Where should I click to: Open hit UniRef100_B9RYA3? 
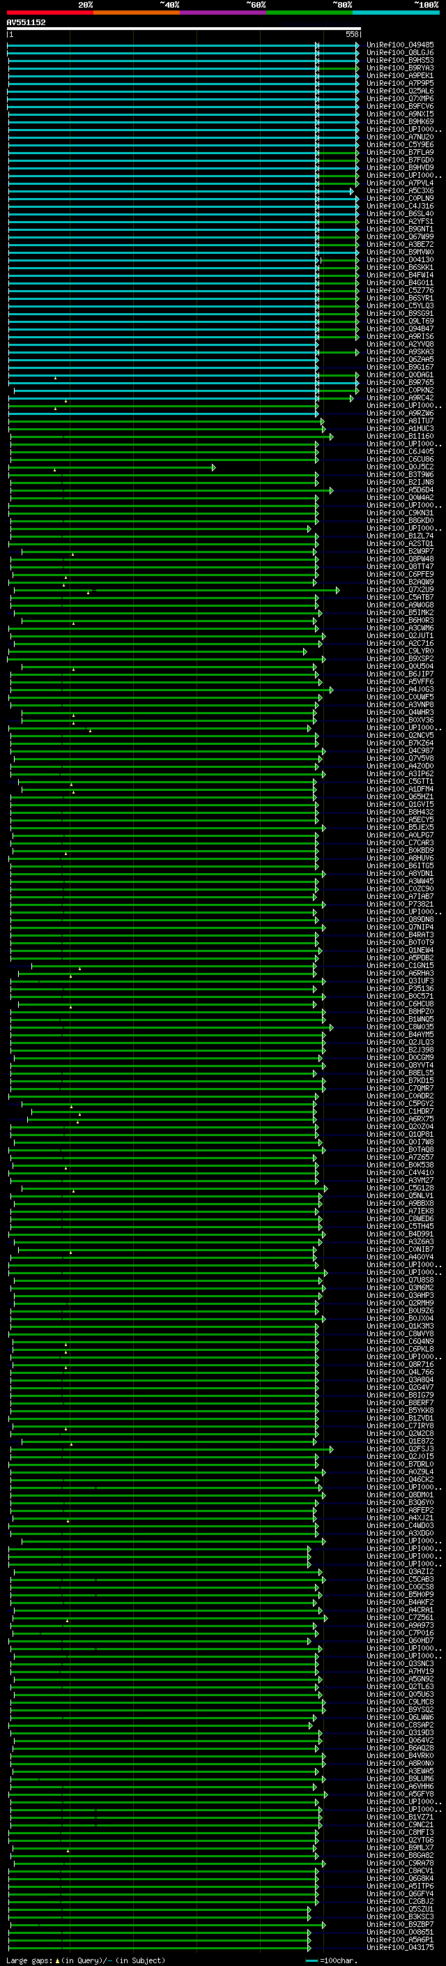[x=400, y=68]
